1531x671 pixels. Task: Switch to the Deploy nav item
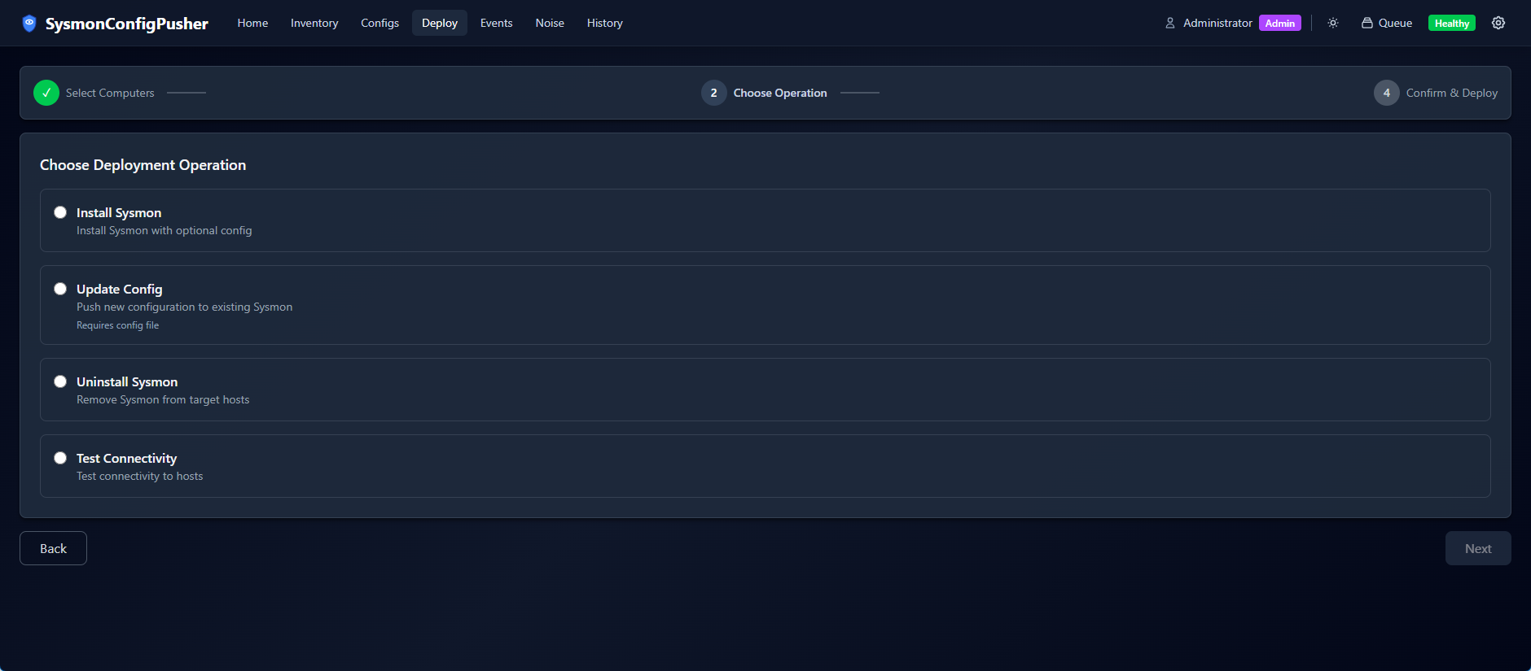440,23
